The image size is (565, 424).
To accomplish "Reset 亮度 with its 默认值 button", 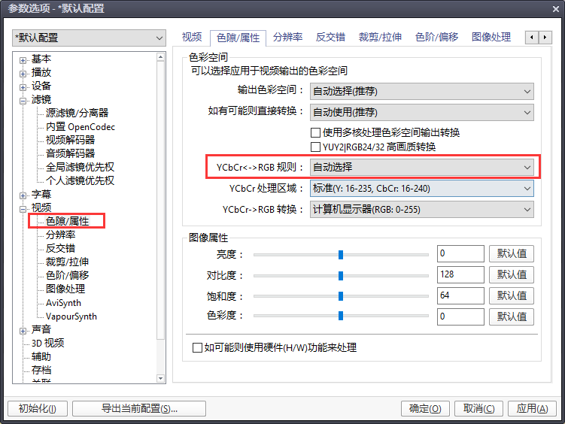I will [512, 254].
